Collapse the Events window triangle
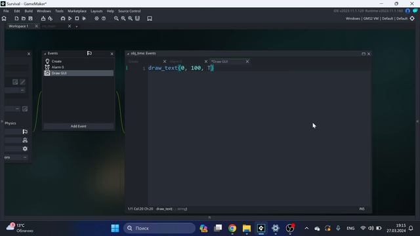 point(45,54)
